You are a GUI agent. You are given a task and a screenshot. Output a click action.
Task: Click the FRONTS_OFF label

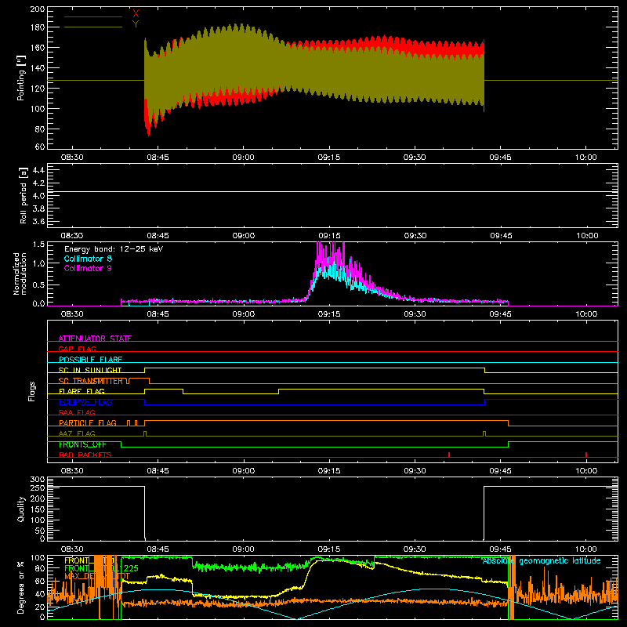[82, 444]
